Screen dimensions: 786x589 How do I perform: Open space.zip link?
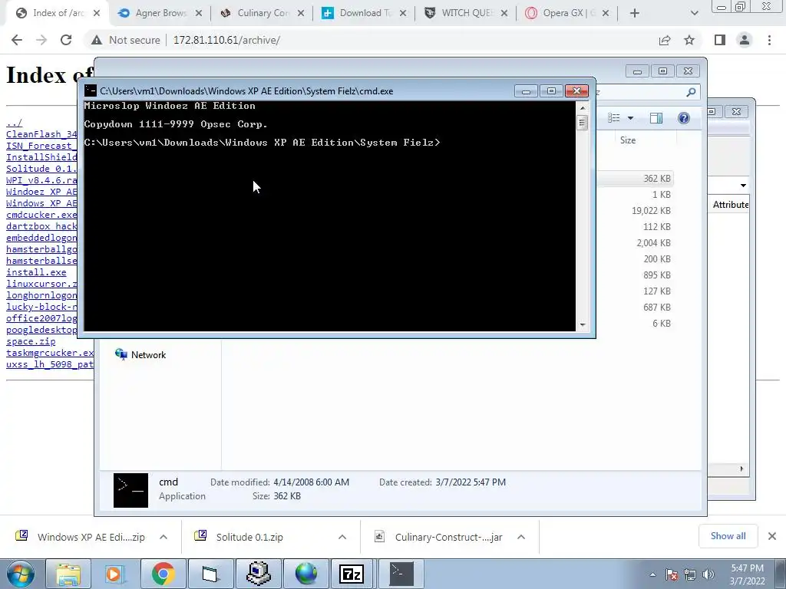[31, 341]
